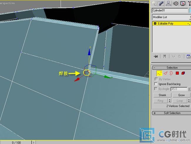Click the Ring spinner arrows
Viewport: 191px width, 144px height.
click(x=170, y=101)
